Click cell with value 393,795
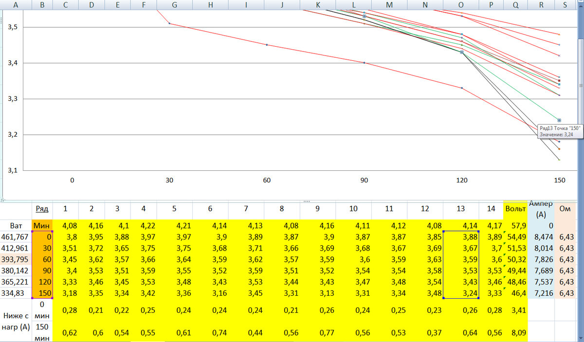The width and height of the screenshot is (584, 342). pos(16,259)
